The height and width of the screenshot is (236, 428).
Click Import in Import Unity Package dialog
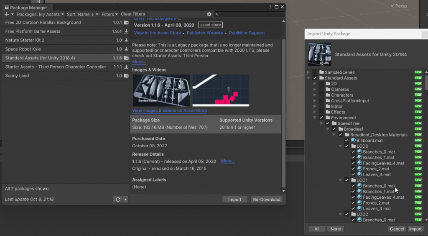click(415, 229)
